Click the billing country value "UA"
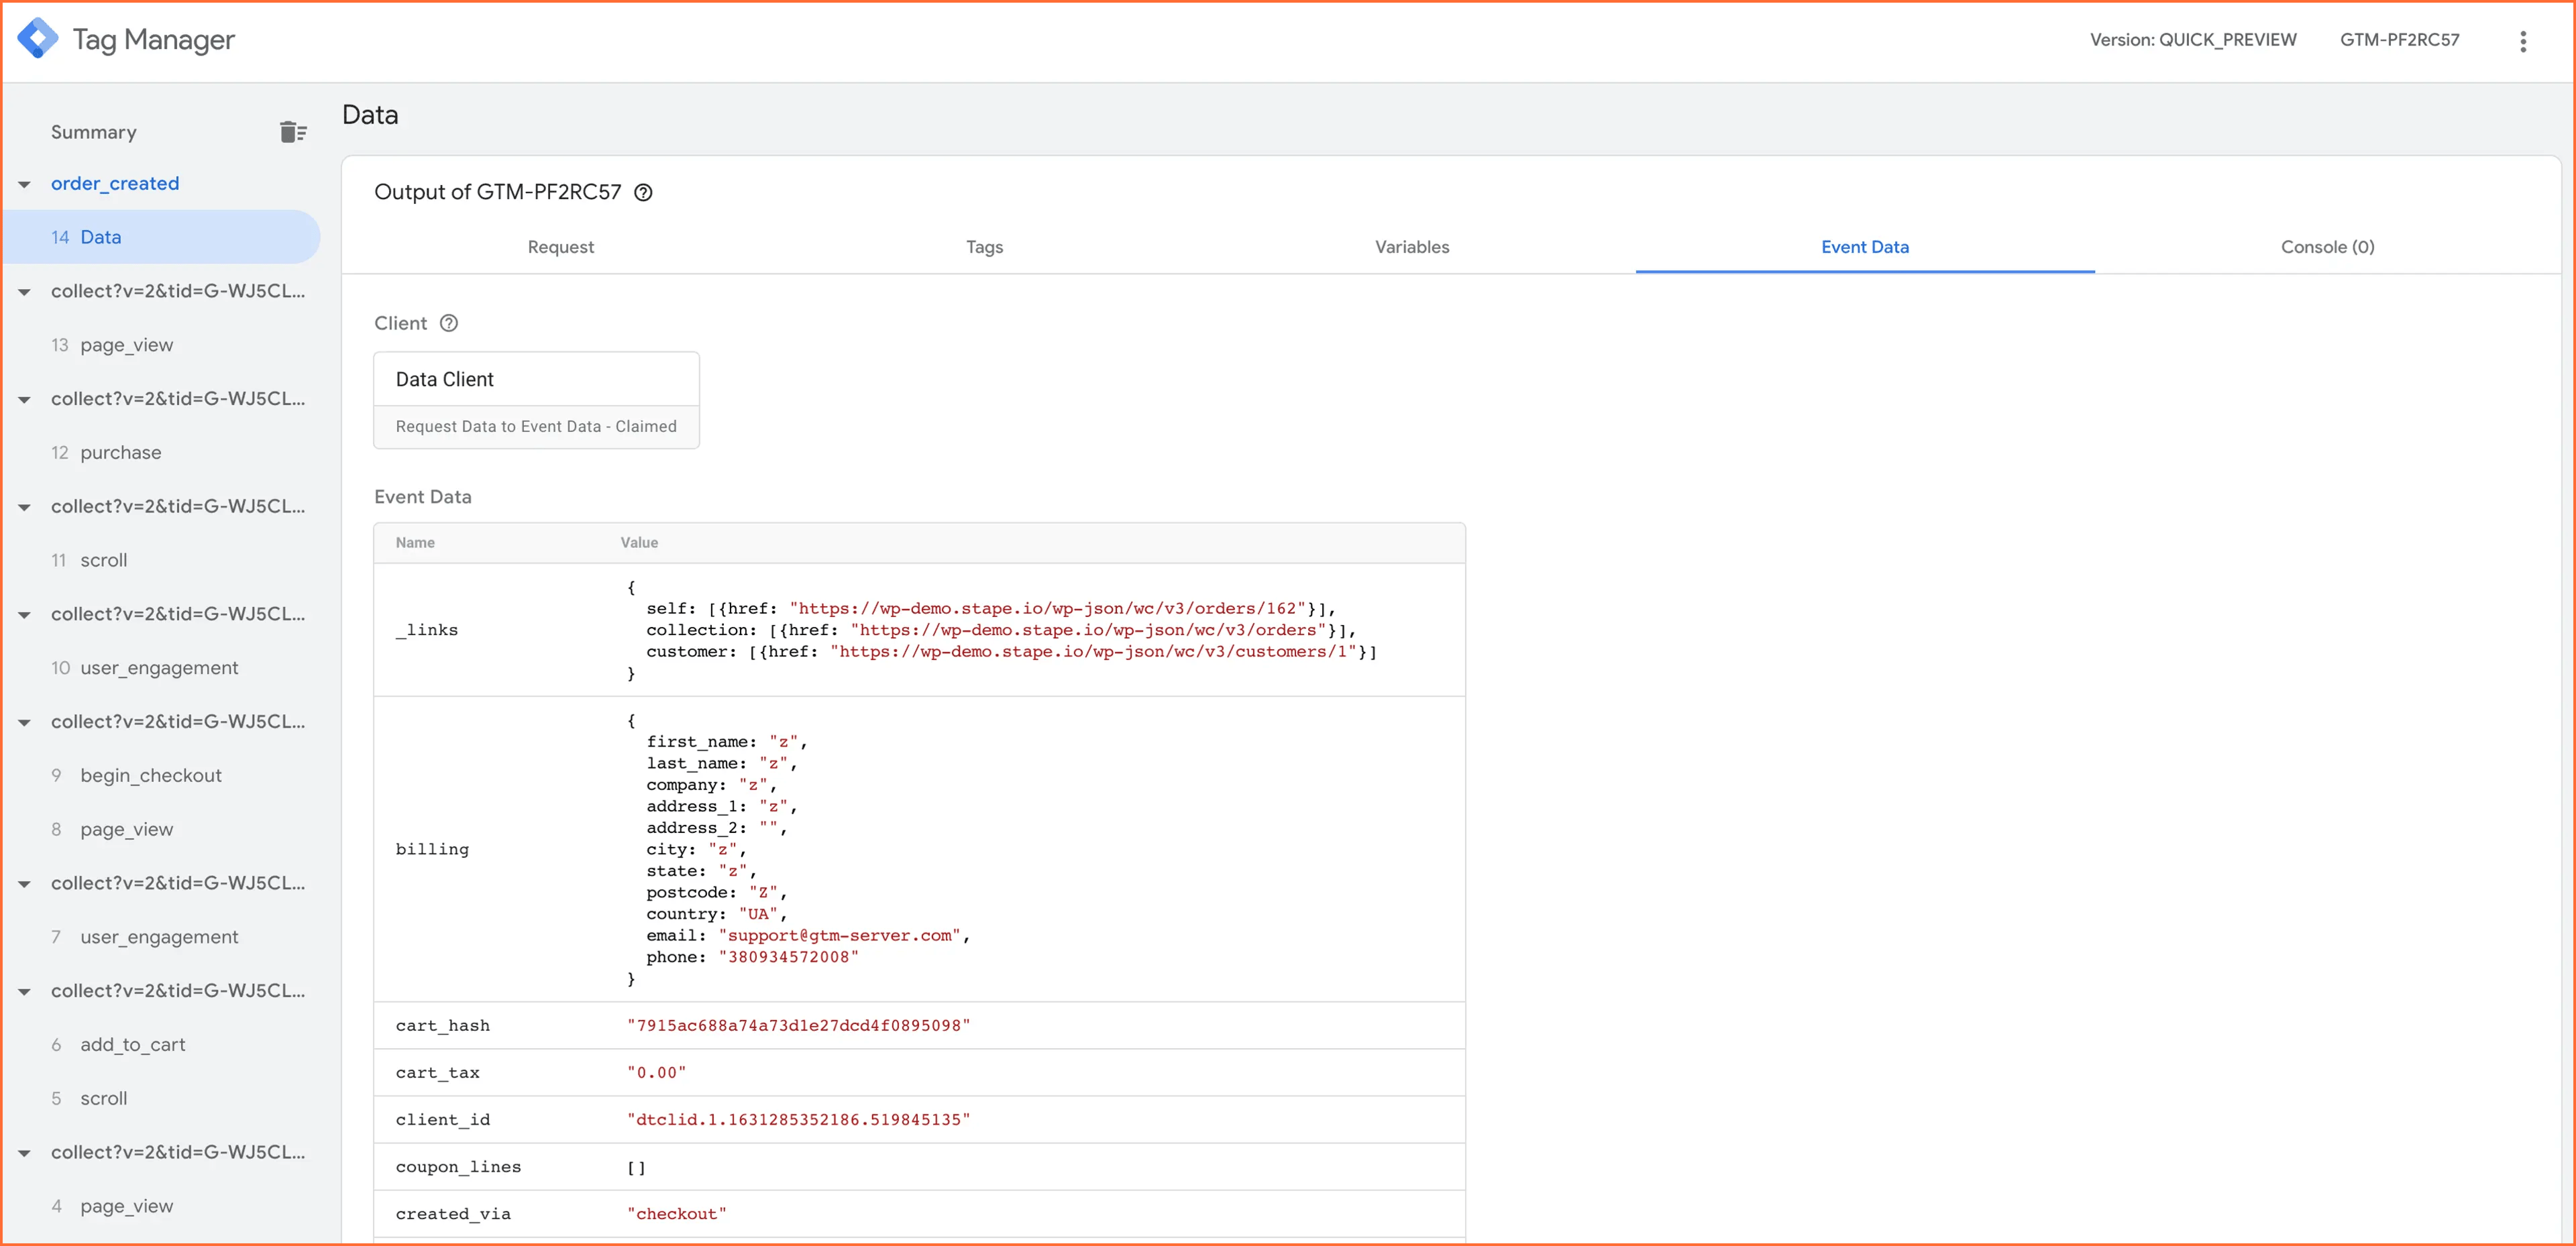Image resolution: width=2576 pixels, height=1246 pixels. (758, 914)
